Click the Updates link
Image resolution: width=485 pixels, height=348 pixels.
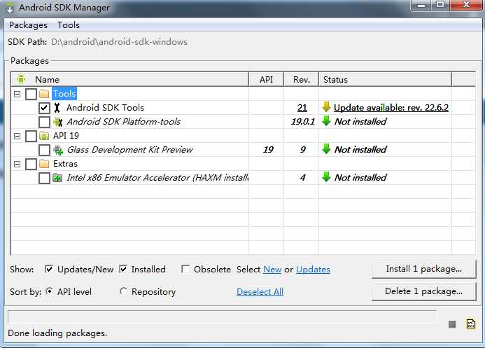click(x=313, y=270)
